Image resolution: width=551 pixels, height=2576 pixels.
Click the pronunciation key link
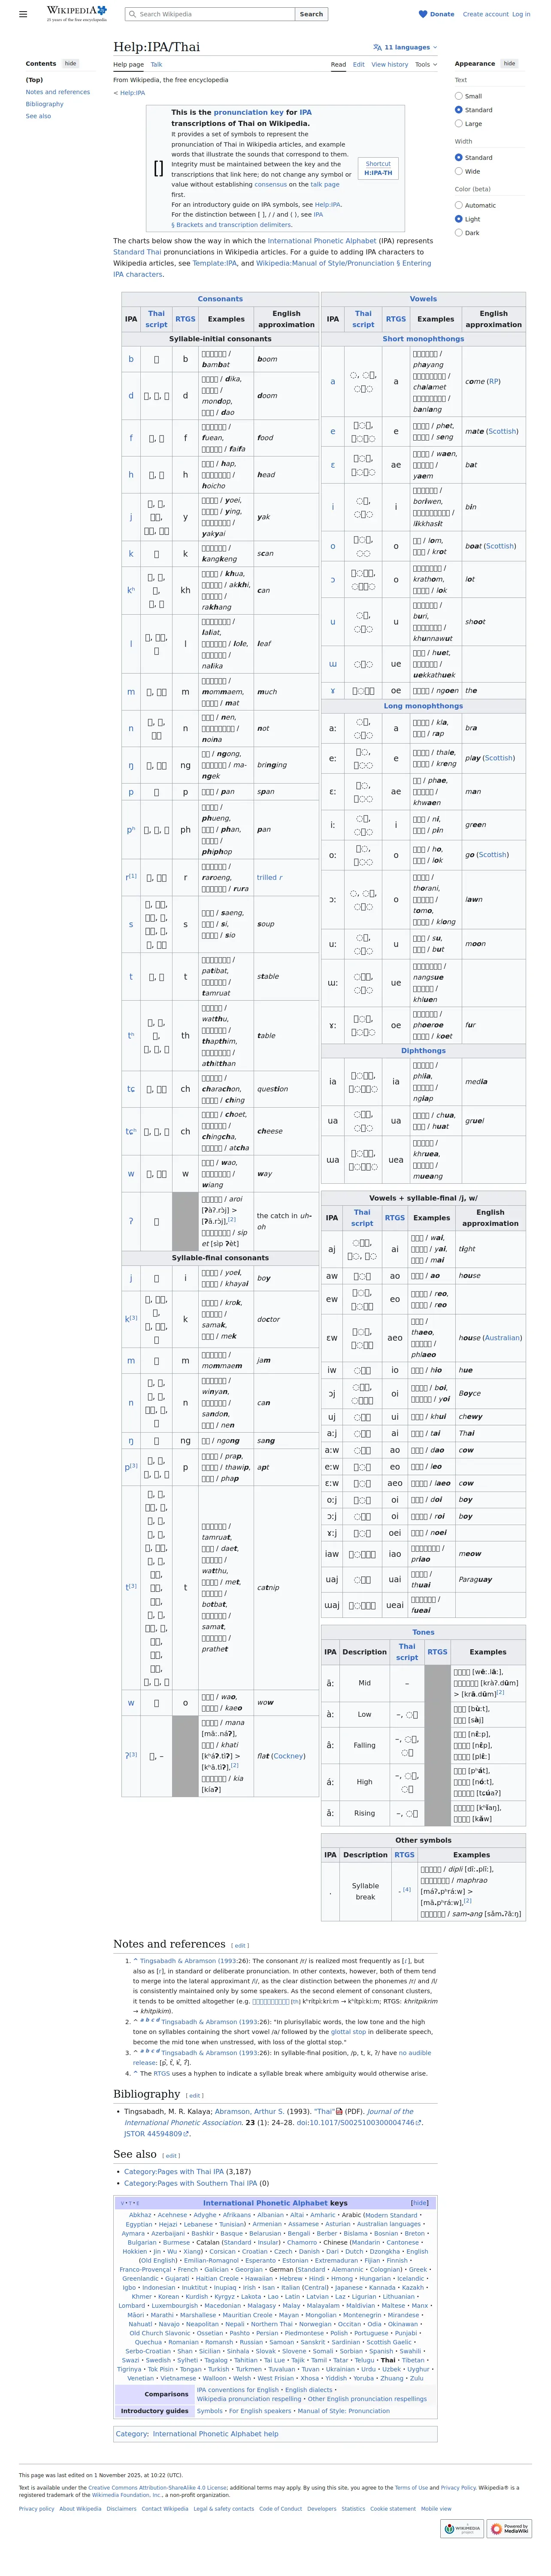[x=248, y=113]
